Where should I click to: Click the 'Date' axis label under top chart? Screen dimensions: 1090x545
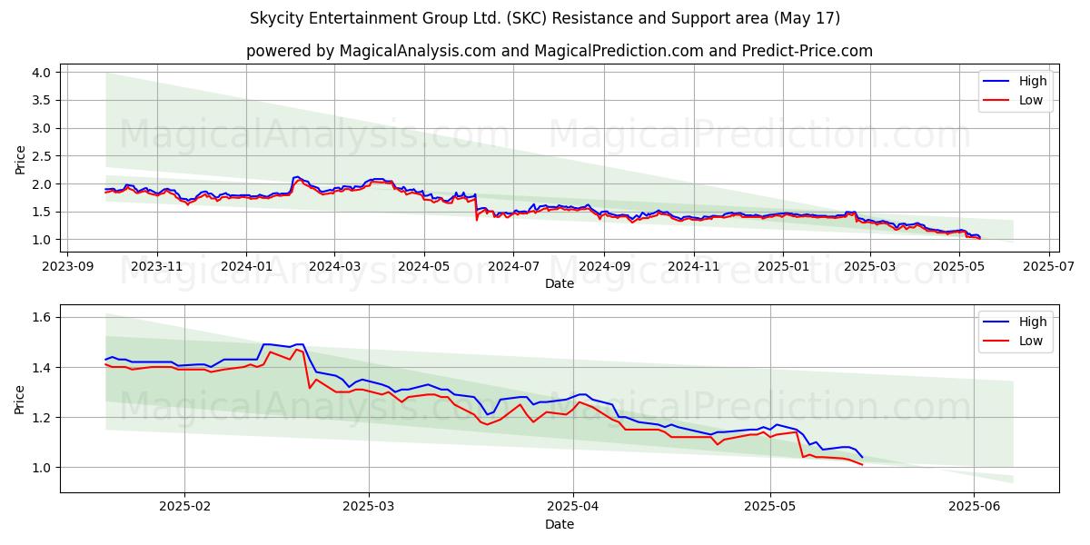pos(560,284)
